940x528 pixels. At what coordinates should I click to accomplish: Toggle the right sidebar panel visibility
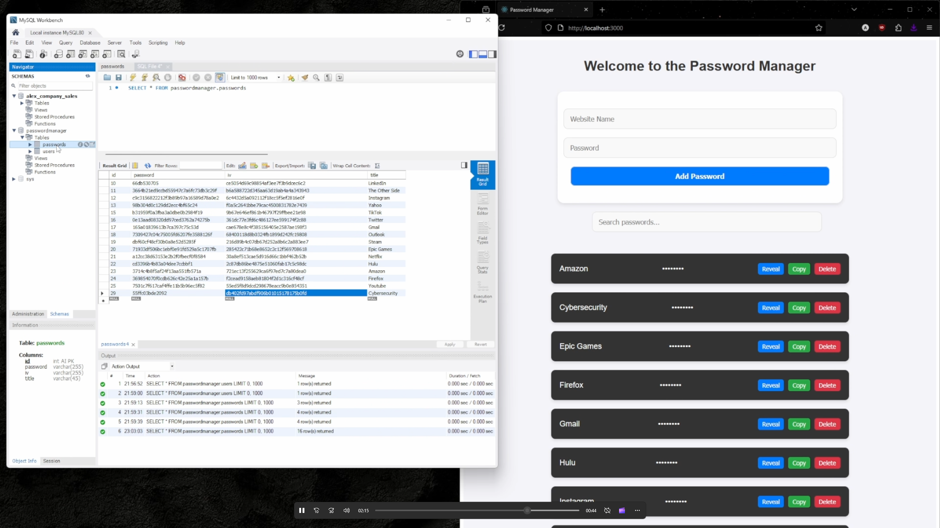click(492, 54)
